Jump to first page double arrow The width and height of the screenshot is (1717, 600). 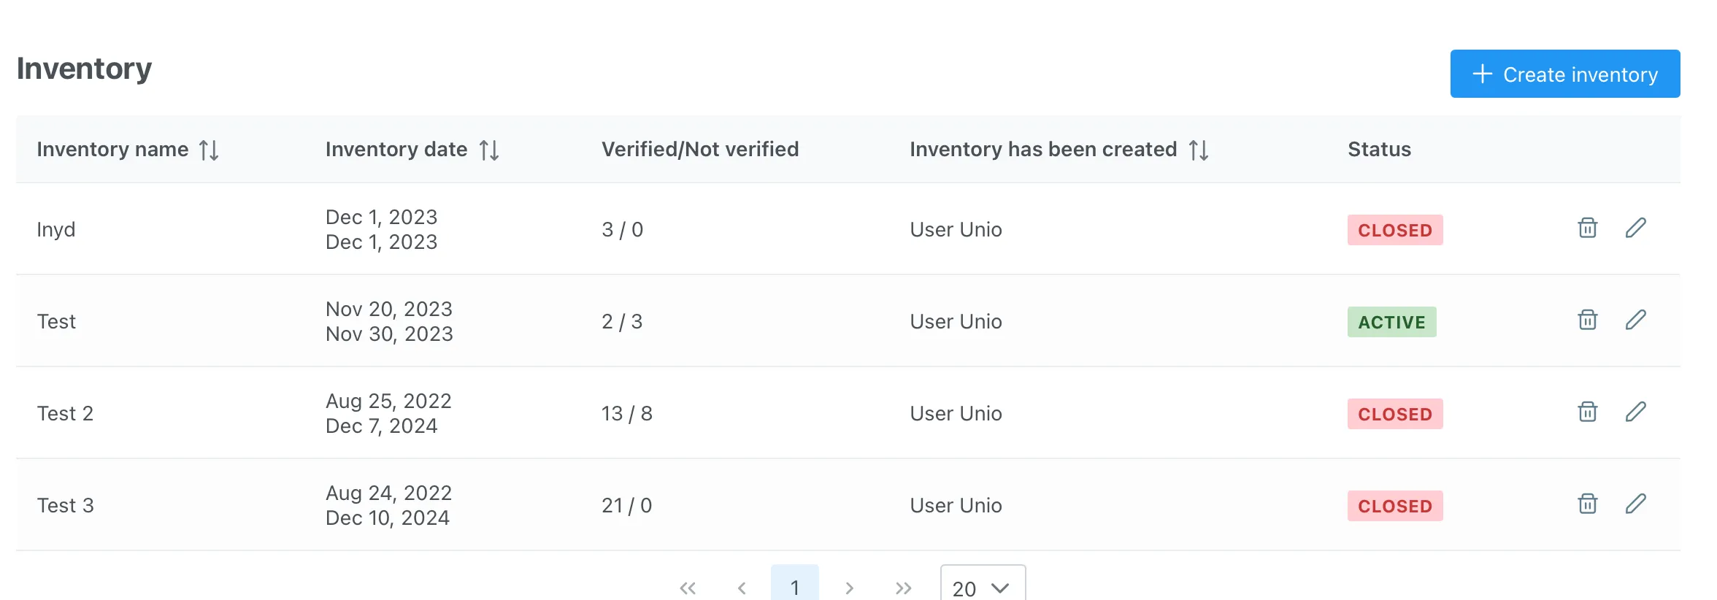click(687, 588)
